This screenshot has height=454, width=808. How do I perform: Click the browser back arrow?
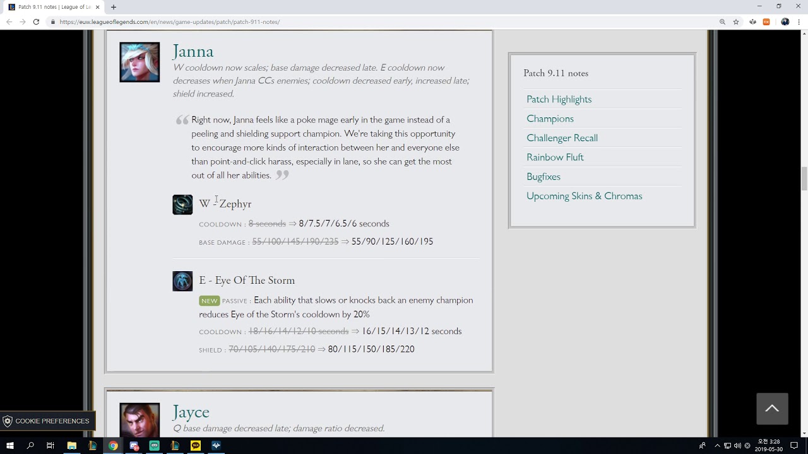point(9,21)
